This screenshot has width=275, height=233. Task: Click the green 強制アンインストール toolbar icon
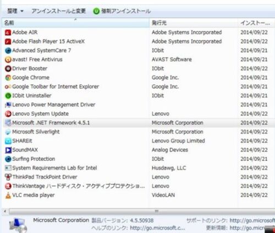click(x=96, y=11)
